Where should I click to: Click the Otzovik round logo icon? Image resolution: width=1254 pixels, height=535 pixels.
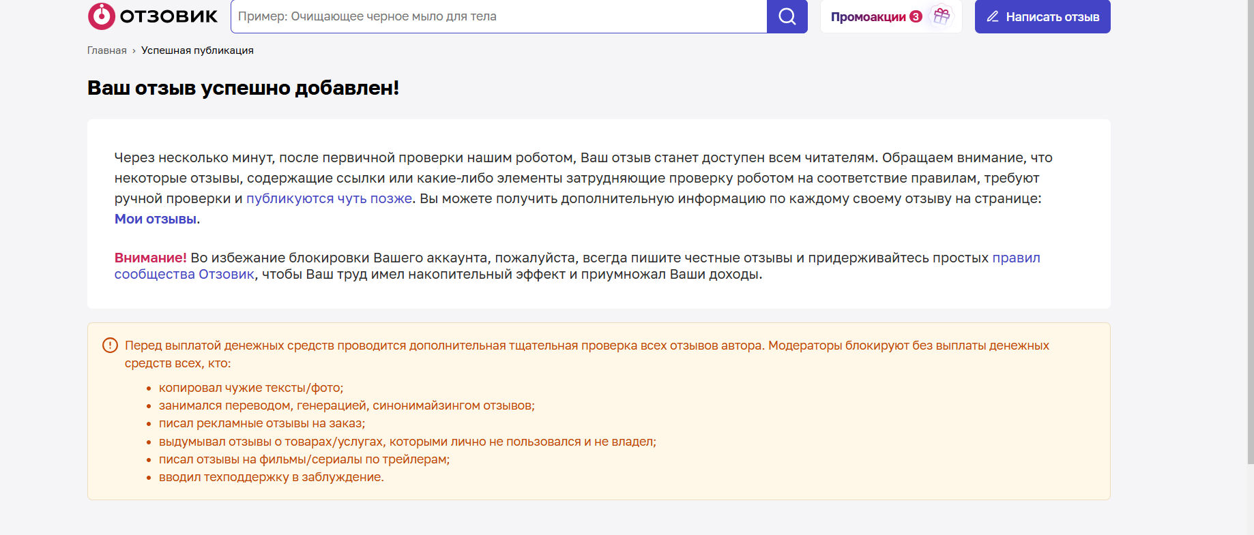(x=101, y=16)
